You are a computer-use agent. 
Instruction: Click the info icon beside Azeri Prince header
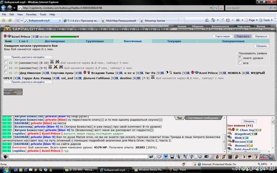coord(37,37)
